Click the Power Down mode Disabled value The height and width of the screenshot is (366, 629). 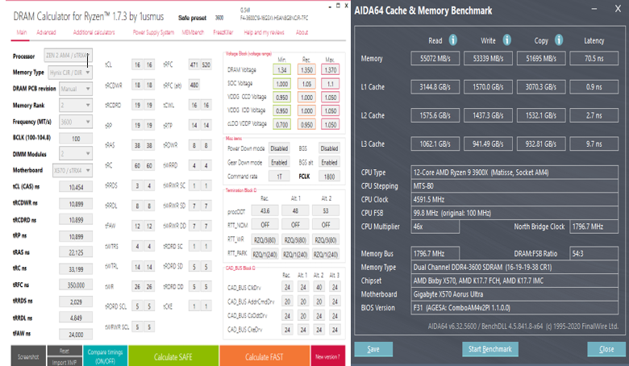[x=279, y=148]
